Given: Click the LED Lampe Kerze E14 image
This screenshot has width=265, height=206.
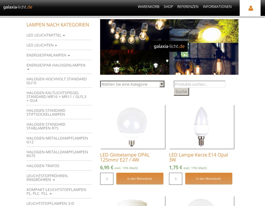Looking at the screenshot, I should [201, 127].
